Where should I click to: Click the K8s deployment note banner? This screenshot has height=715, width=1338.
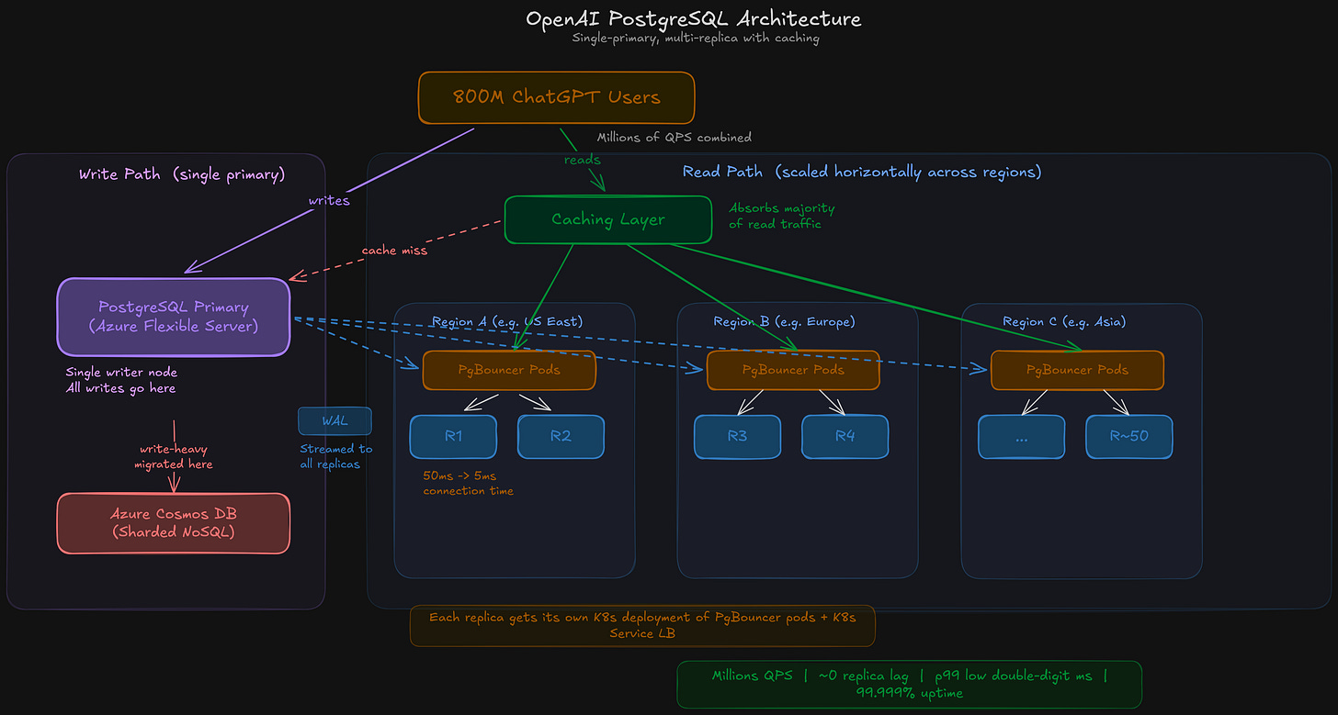pyautogui.click(x=642, y=625)
